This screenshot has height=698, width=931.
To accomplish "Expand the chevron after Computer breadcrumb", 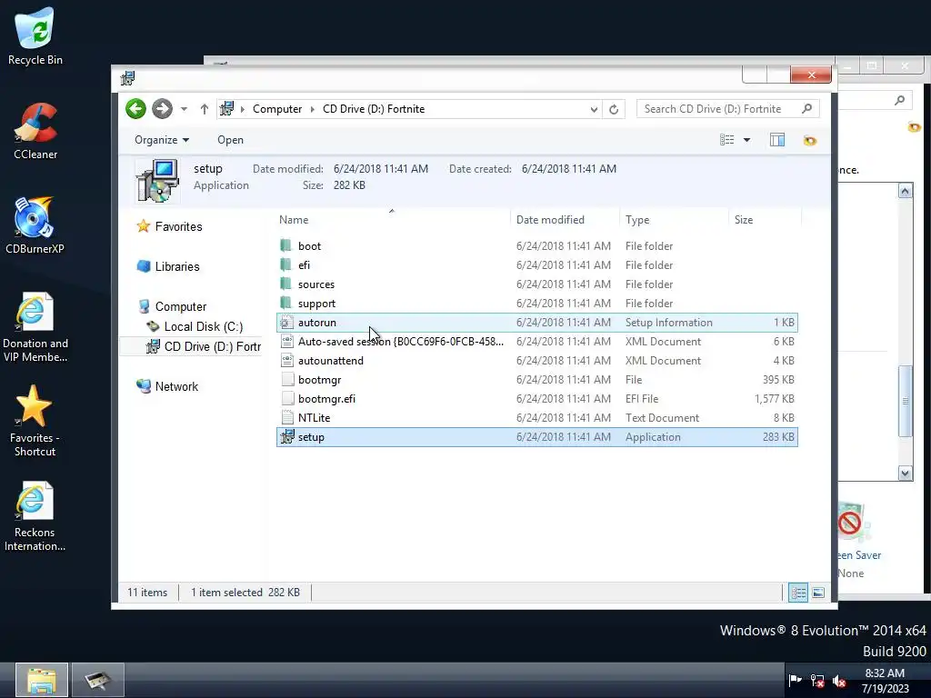I will pyautogui.click(x=313, y=109).
